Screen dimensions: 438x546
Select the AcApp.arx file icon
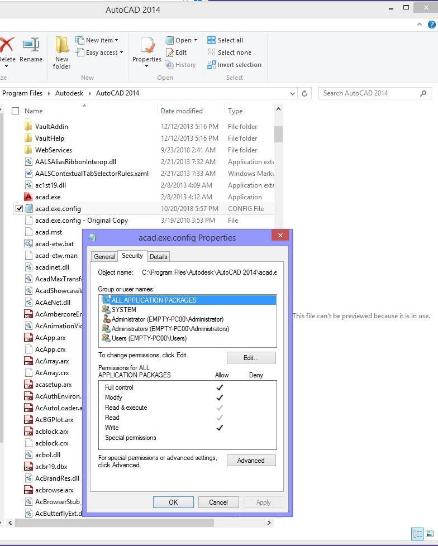click(x=28, y=338)
